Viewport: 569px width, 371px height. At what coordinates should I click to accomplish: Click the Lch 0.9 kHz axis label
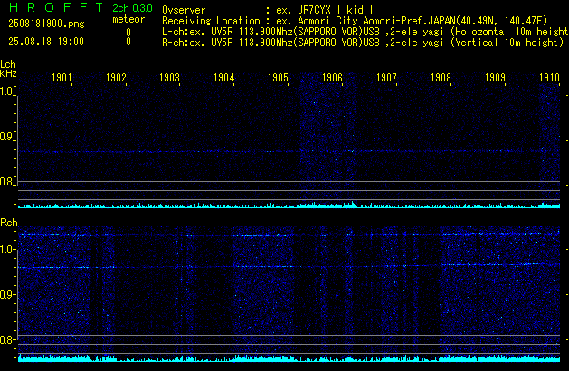click(6, 137)
